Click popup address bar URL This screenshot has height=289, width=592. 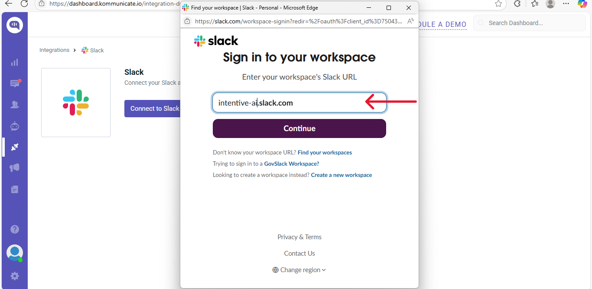298,21
